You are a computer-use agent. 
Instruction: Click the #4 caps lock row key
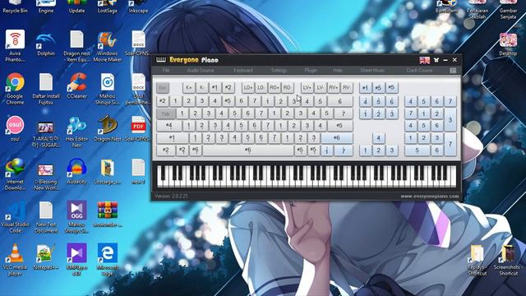[x=169, y=126]
